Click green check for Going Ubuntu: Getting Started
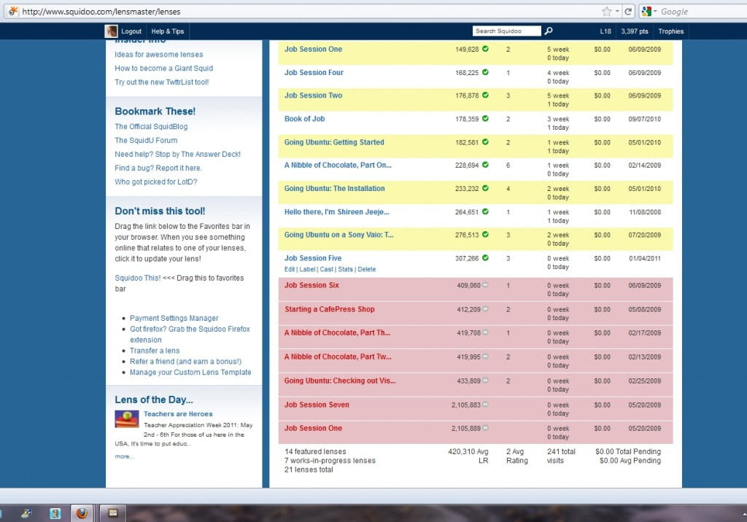The width and height of the screenshot is (747, 522). (x=485, y=142)
